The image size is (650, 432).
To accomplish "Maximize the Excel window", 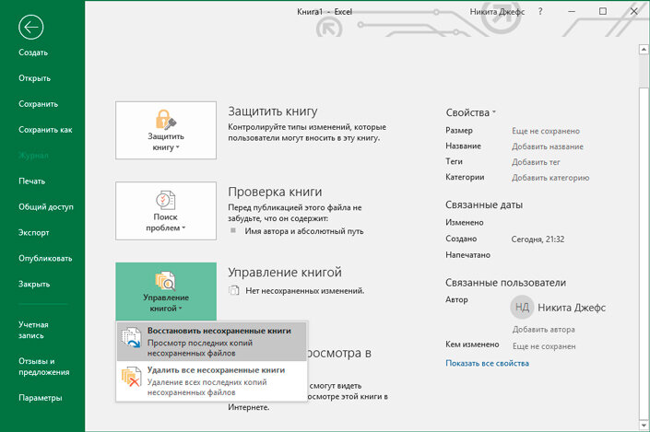I will (x=603, y=12).
